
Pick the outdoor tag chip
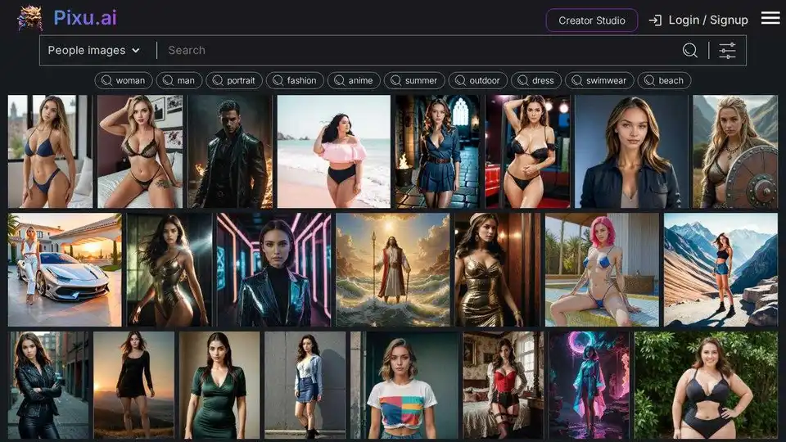(478, 80)
